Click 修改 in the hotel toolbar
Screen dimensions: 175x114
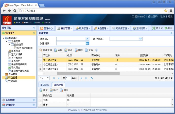68,50
